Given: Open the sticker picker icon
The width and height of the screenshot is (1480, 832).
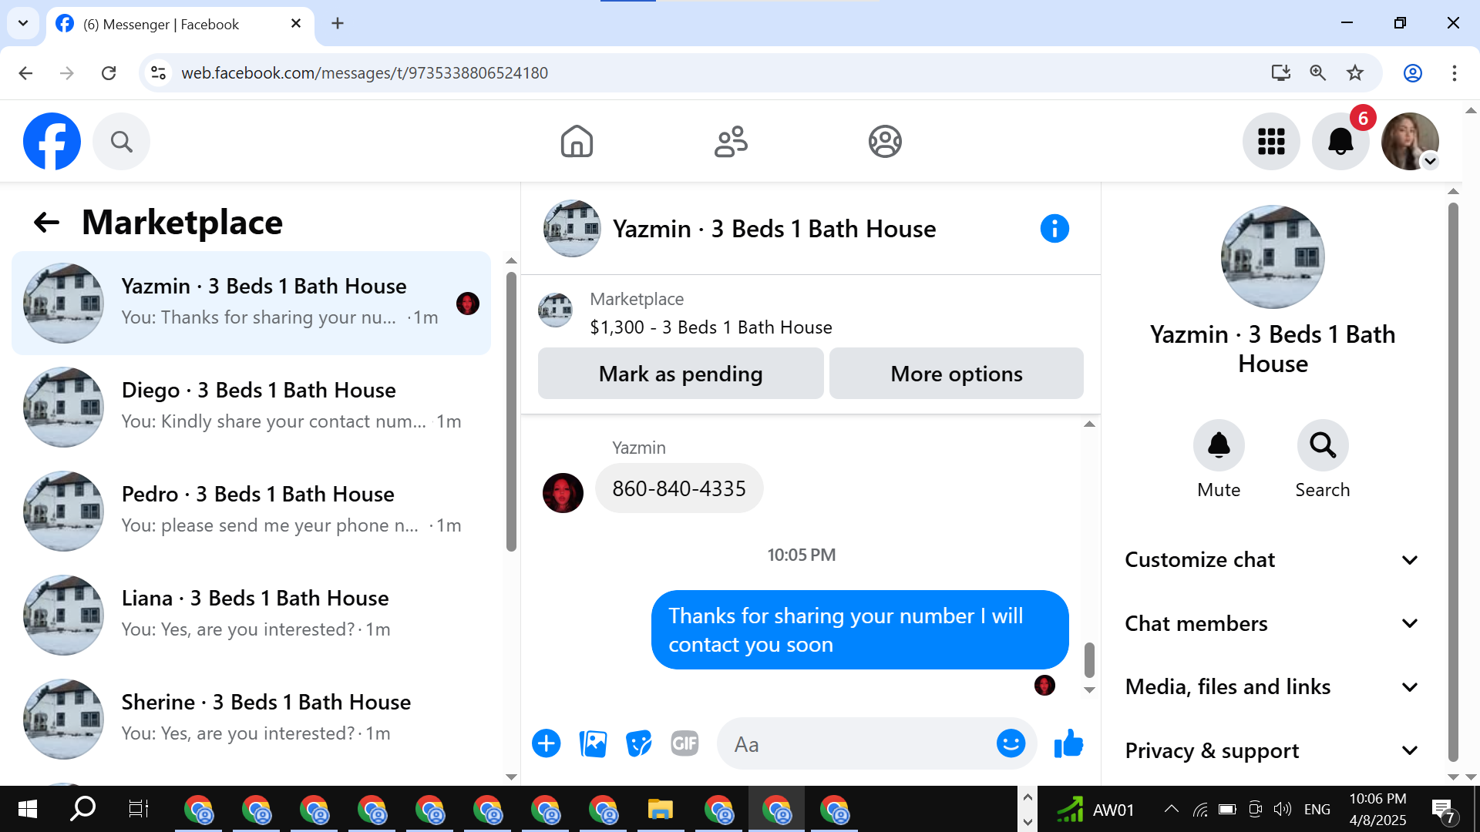Looking at the screenshot, I should (638, 743).
